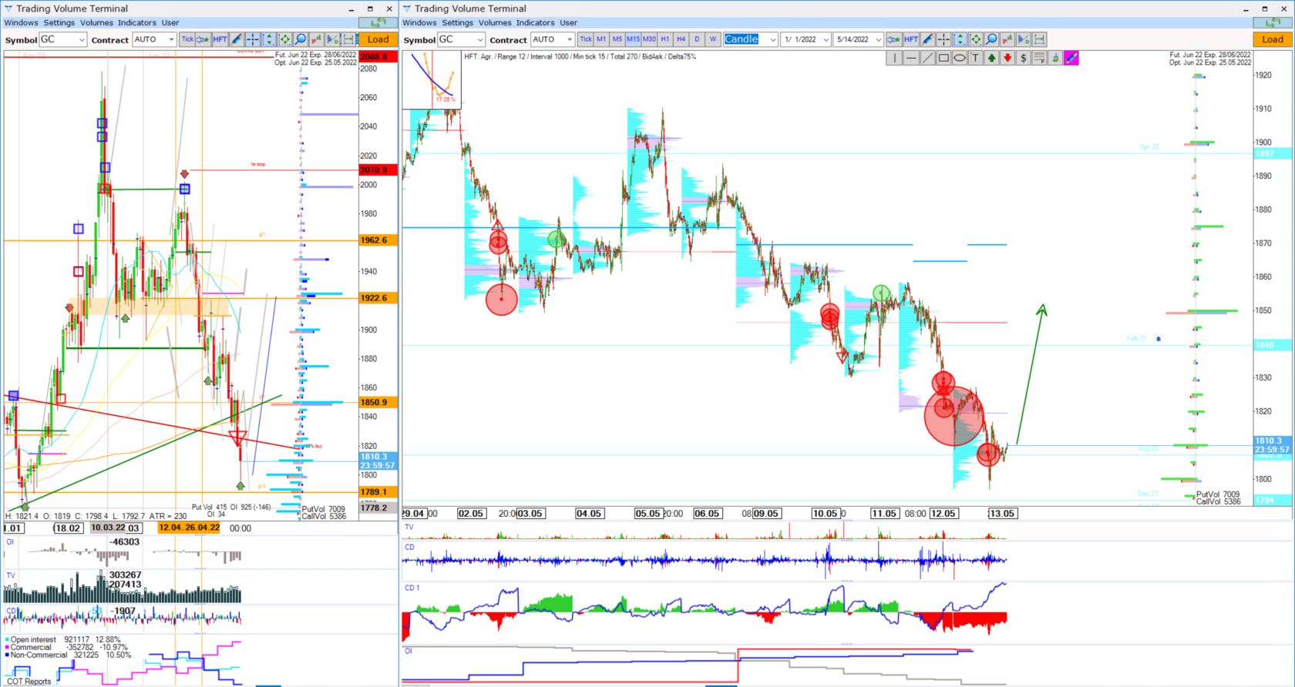Open Windows menu in right window
The width and height of the screenshot is (1295, 687).
pyautogui.click(x=419, y=22)
